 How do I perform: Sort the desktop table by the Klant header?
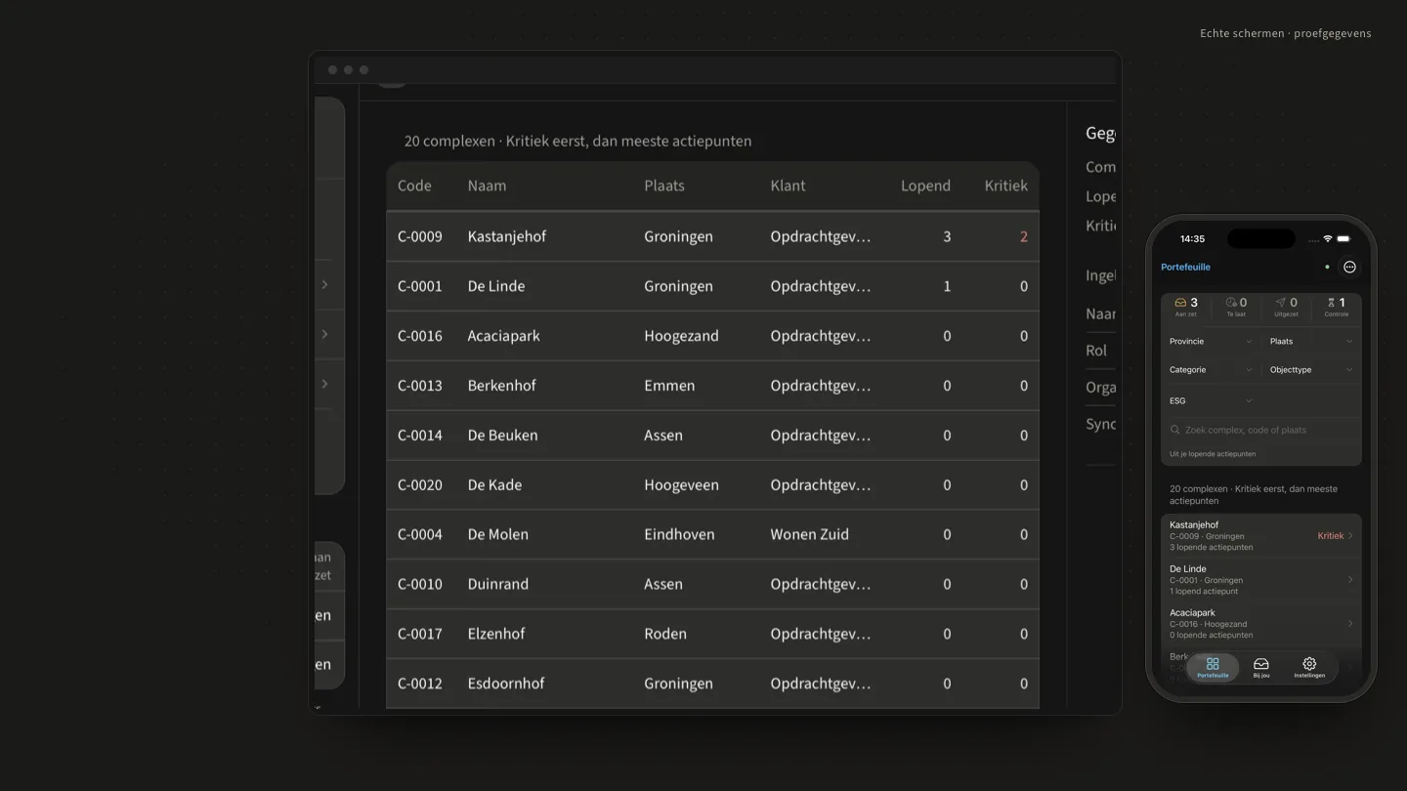click(x=788, y=186)
